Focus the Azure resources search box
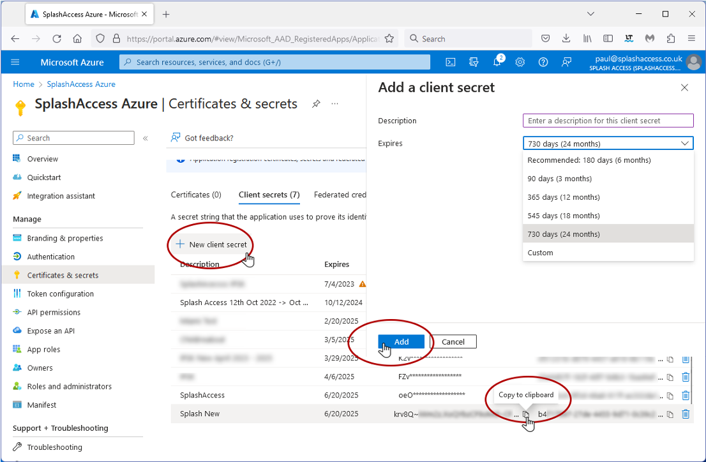706x462 pixels. [x=274, y=62]
